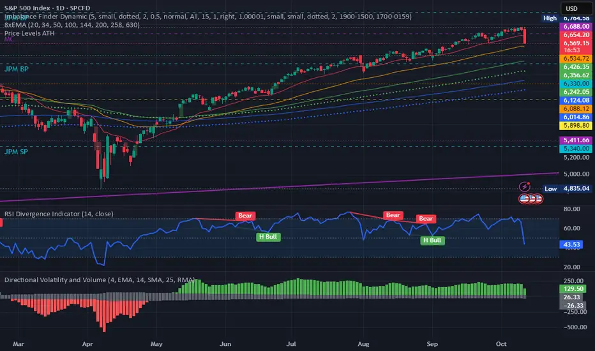This screenshot has height=351, width=595.
Task: Click the 129.50 green volume value tag
Action: [x=573, y=288]
